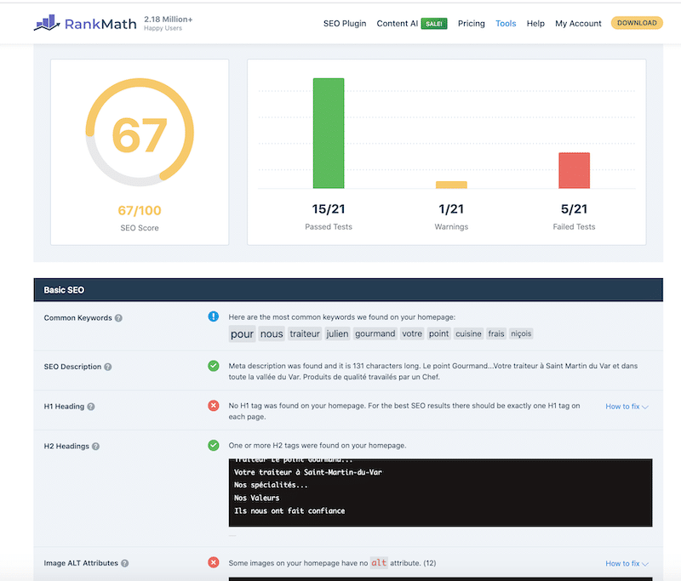The image size is (681, 581).
Task: Click help icon beside Common Keywords
Action: coord(118,318)
